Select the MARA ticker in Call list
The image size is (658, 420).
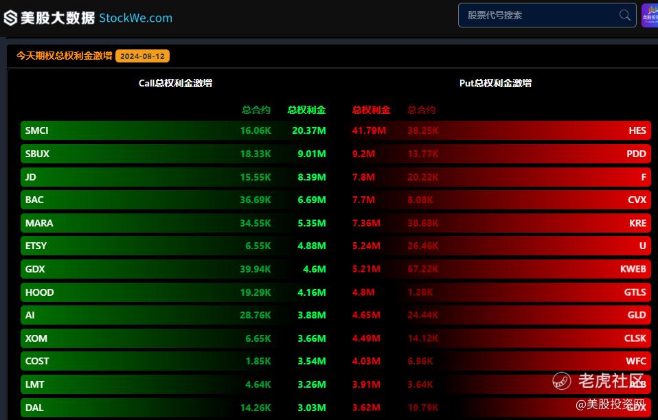[39, 223]
